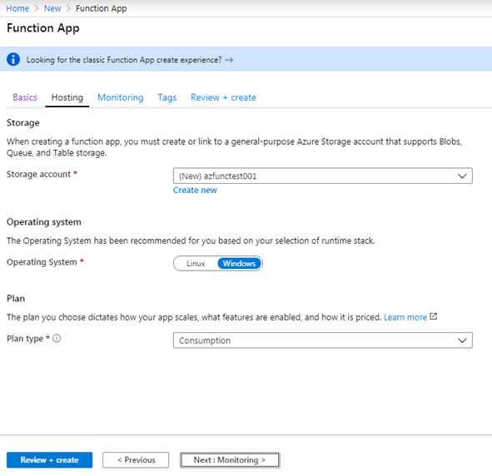
Task: Click the Create new storage link
Action: point(195,190)
